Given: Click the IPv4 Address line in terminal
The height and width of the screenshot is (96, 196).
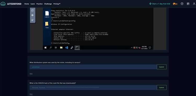Looking at the screenshot, I should pos(74,36).
